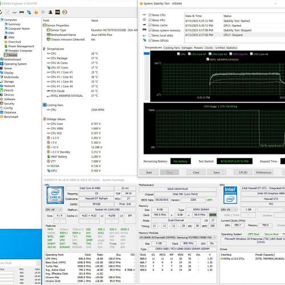
Task: Click the blue graph page indicator
Action: coord(146,54)
